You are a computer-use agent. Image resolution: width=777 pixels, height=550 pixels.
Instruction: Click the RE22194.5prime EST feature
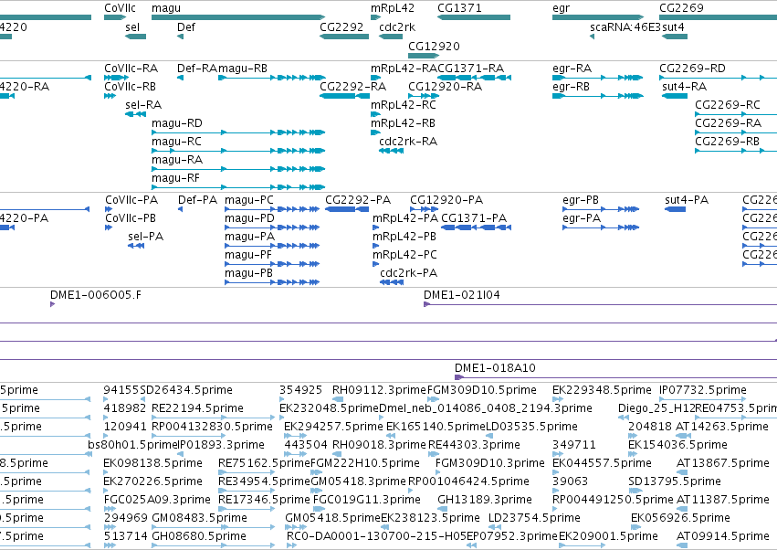[x=213, y=418]
